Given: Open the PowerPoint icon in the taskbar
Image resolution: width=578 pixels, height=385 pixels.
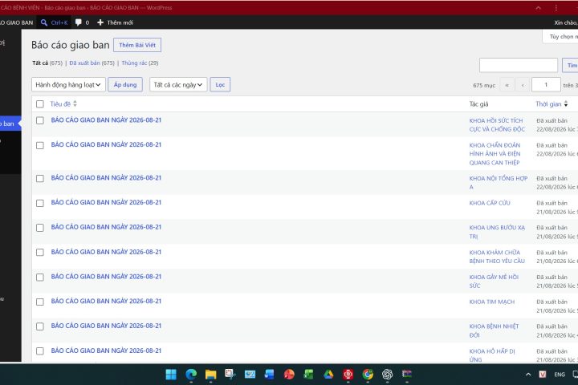Looking at the screenshot, I should point(289,375).
